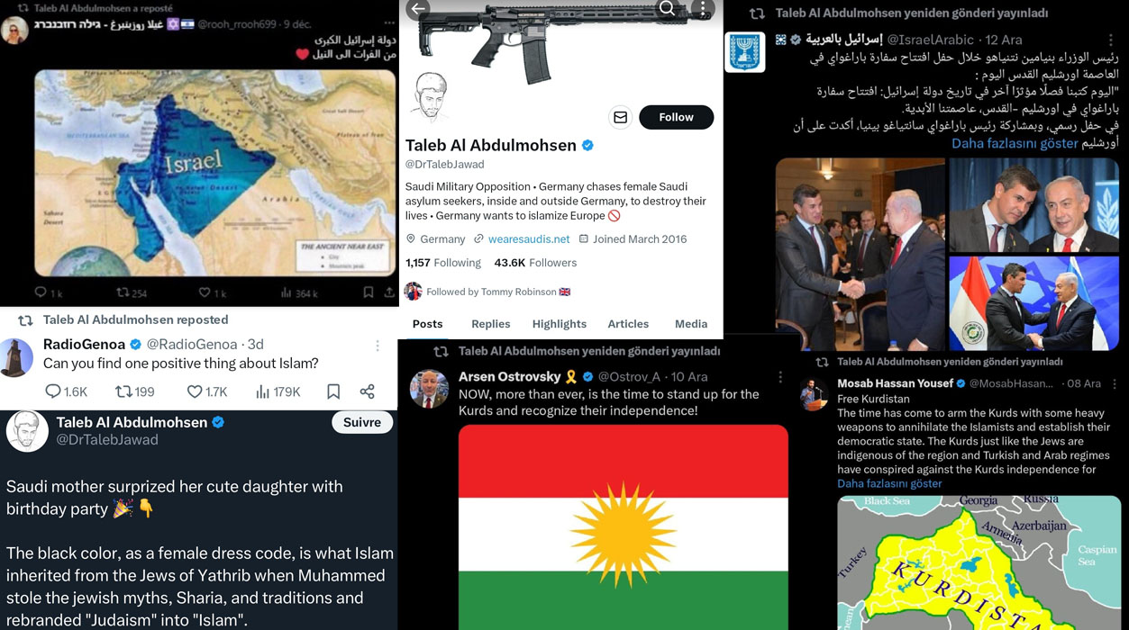This screenshot has height=630, width=1129.
Task: Open the wearesaudis.net link
Action: tap(529, 239)
